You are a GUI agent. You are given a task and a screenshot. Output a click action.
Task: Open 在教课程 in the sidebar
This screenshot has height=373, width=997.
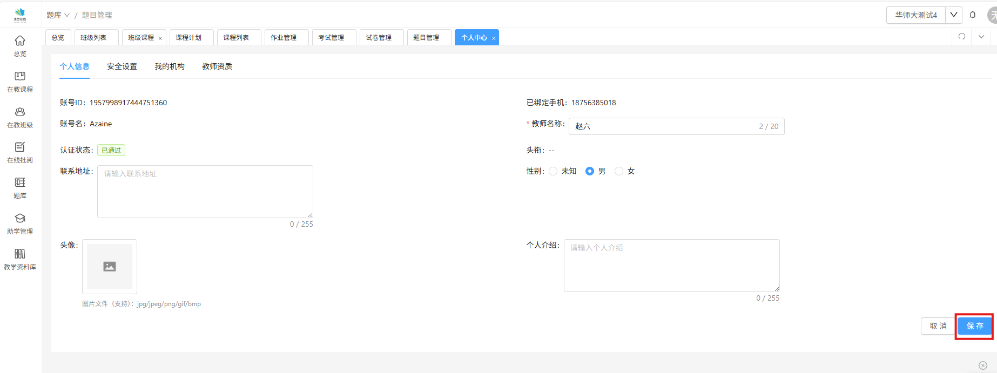point(20,82)
